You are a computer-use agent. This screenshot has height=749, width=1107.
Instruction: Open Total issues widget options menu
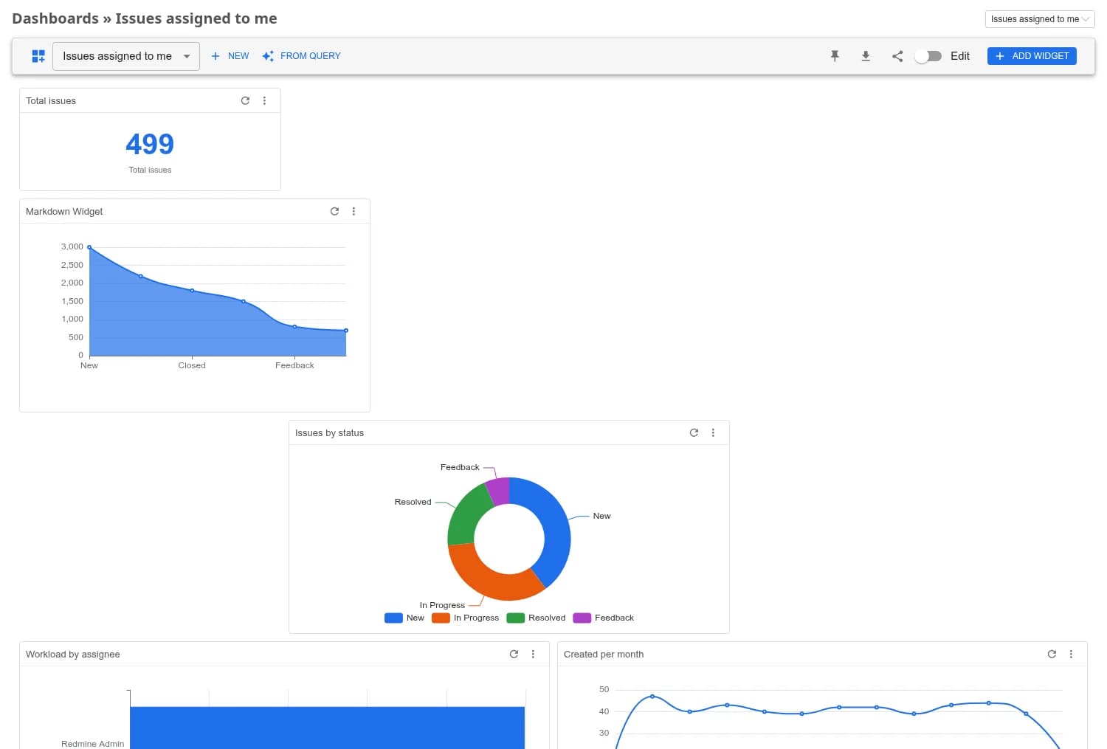click(264, 100)
